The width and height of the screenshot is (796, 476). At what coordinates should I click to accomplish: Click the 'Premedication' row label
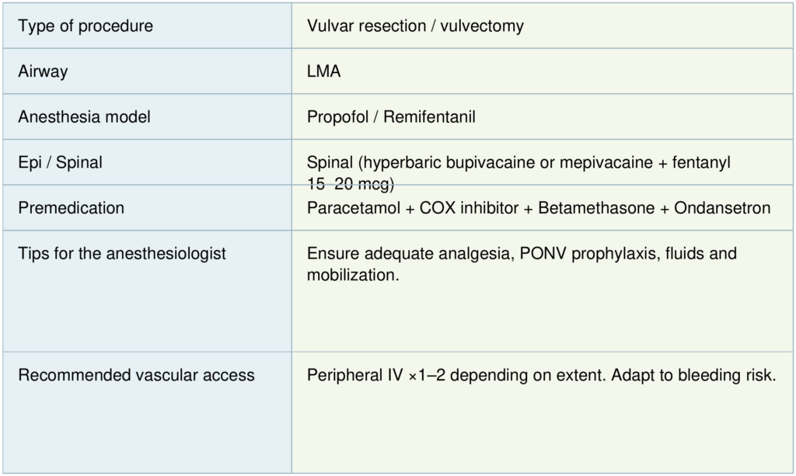coord(72,208)
